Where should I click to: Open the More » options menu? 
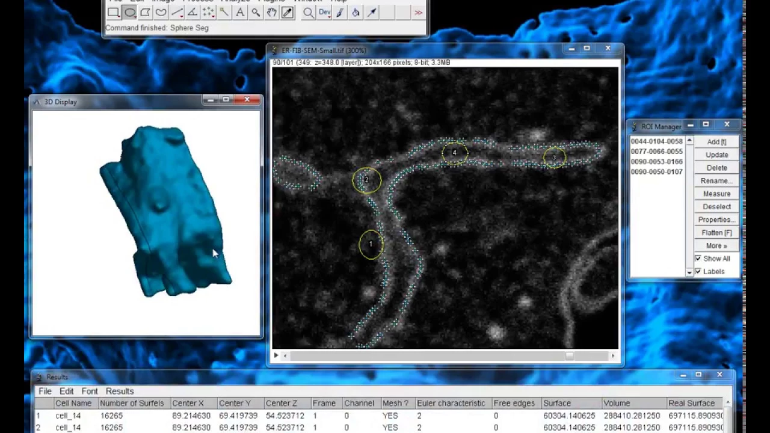(x=716, y=245)
